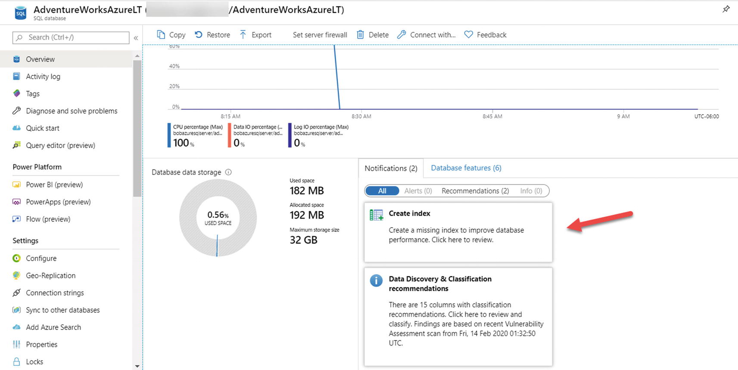This screenshot has height=370, width=738.
Task: Select the Info (0) filter
Action: point(531,191)
